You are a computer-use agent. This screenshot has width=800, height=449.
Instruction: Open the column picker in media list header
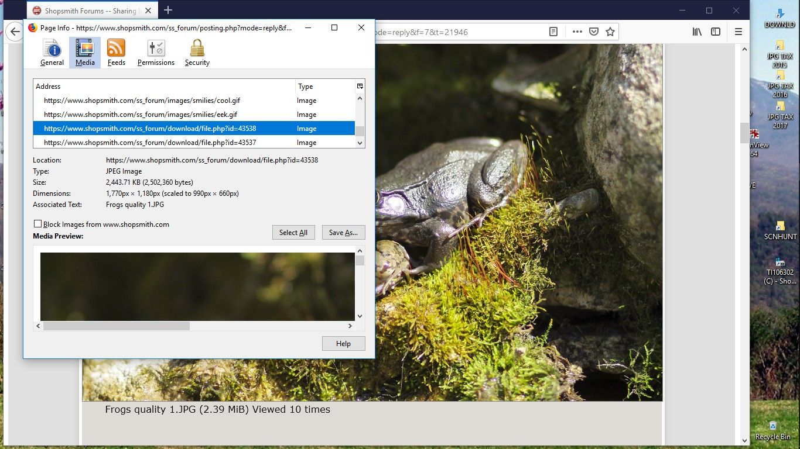(360, 86)
